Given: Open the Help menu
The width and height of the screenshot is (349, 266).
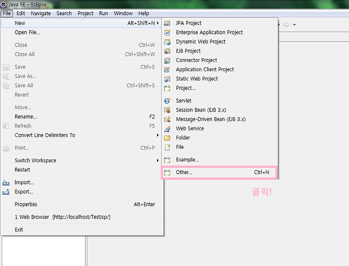Looking at the screenshot, I should [143, 14].
